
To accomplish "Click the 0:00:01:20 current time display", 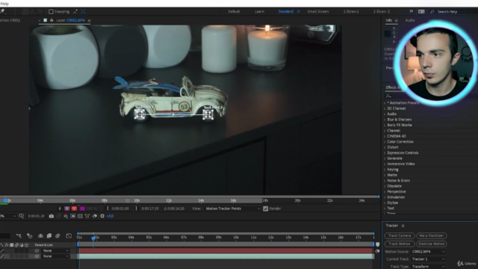I will (x=36, y=216).
